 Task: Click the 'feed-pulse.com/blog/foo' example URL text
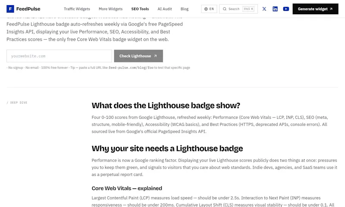pyautogui.click(x=131, y=68)
